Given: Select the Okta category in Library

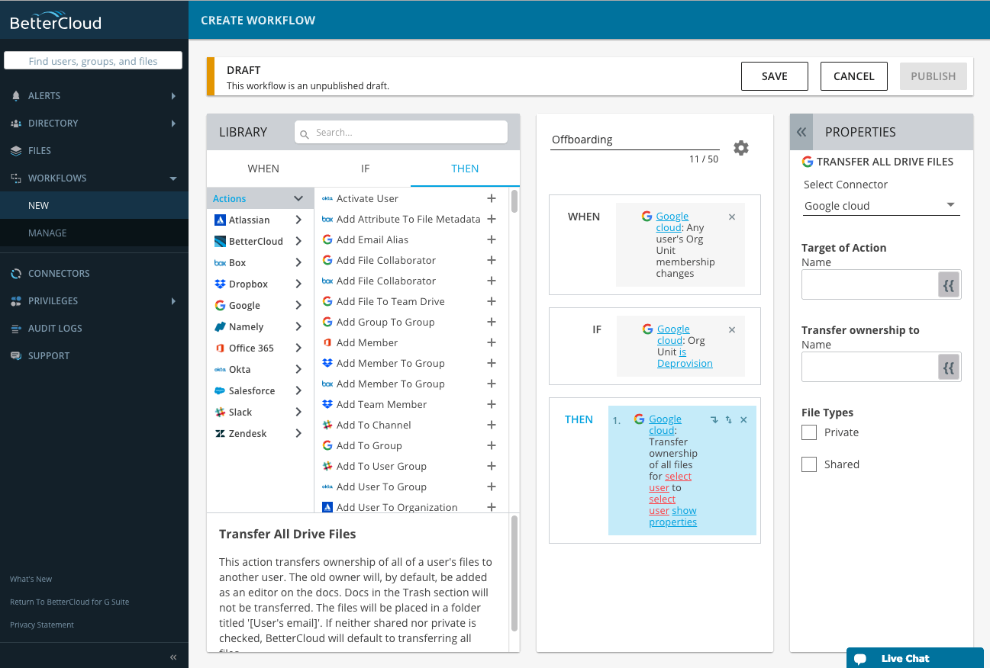Looking at the screenshot, I should click(x=240, y=369).
